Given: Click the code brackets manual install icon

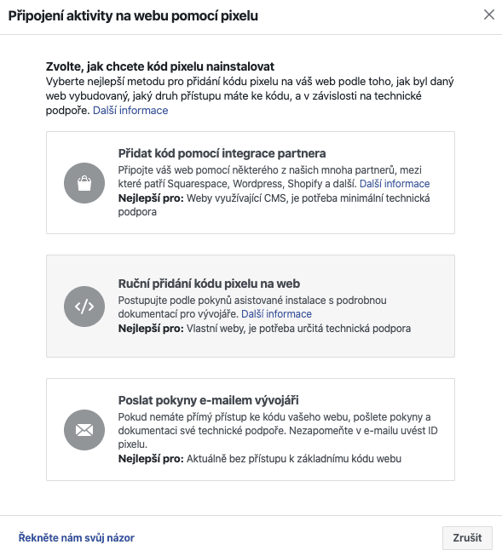Looking at the screenshot, I should 84,307.
